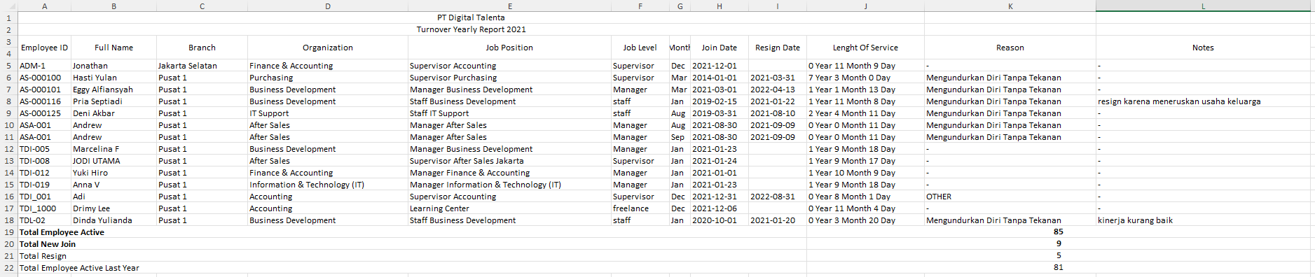Select the Lenght Of Service header cell

coord(865,48)
